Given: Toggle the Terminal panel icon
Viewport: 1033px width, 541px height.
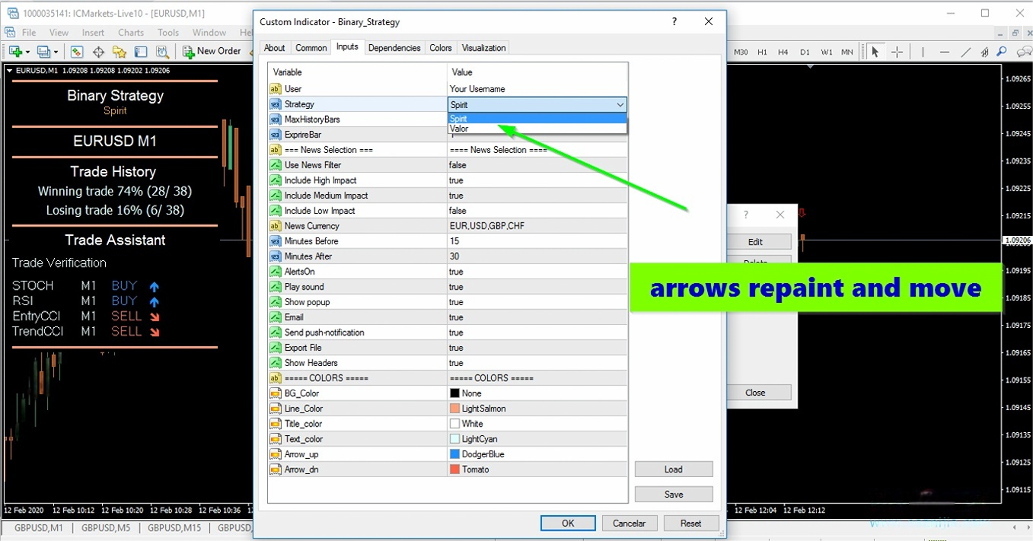Looking at the screenshot, I should [141, 52].
